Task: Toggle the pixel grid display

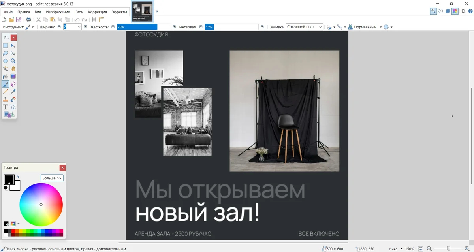Action: 94,19
